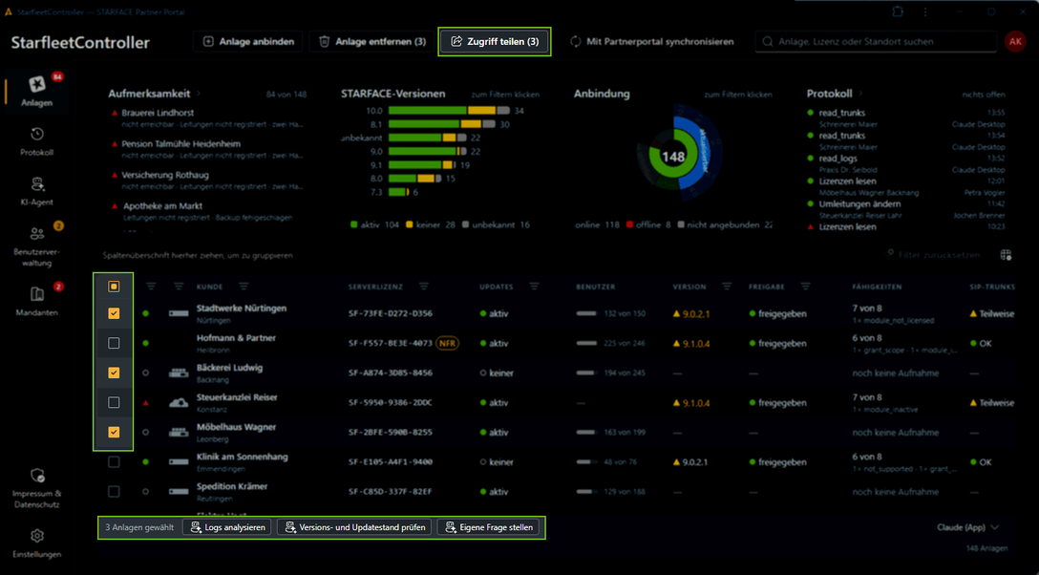Focus the Anlage, Lizenz oder Standort search field

tap(876, 42)
